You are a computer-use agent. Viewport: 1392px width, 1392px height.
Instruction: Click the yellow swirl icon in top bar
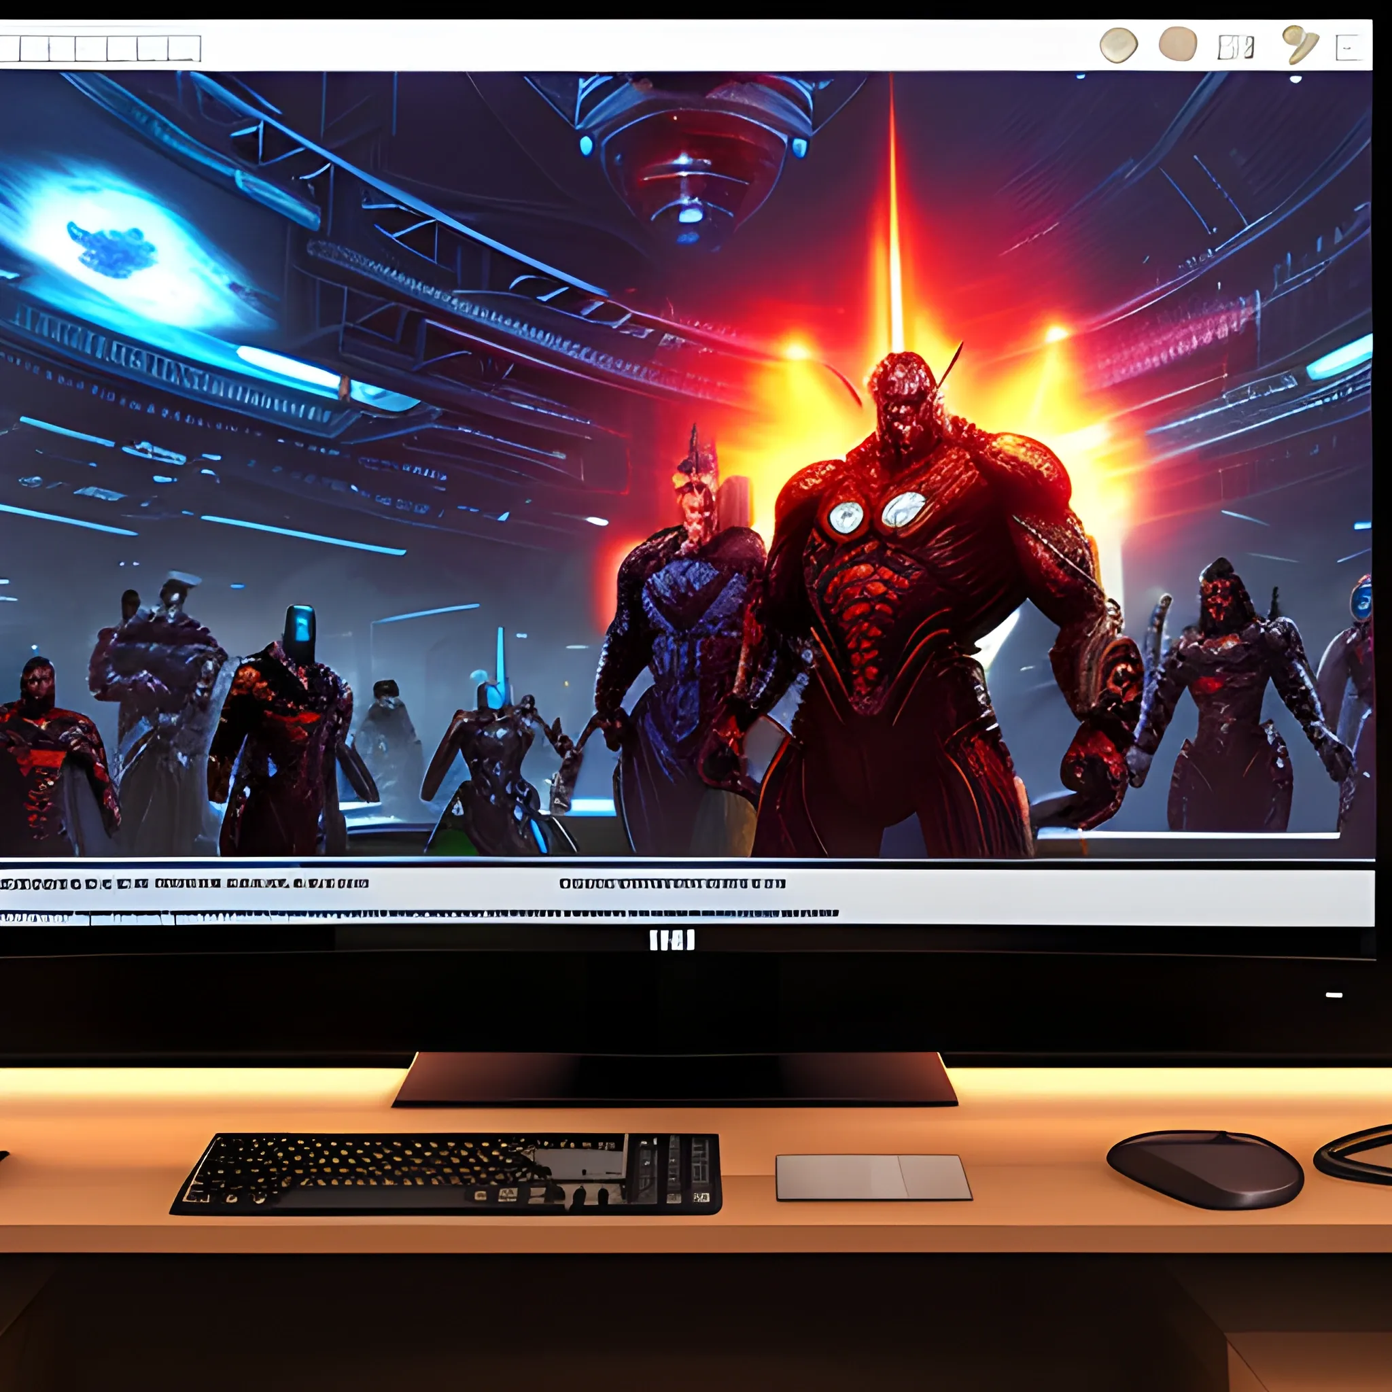click(1300, 43)
